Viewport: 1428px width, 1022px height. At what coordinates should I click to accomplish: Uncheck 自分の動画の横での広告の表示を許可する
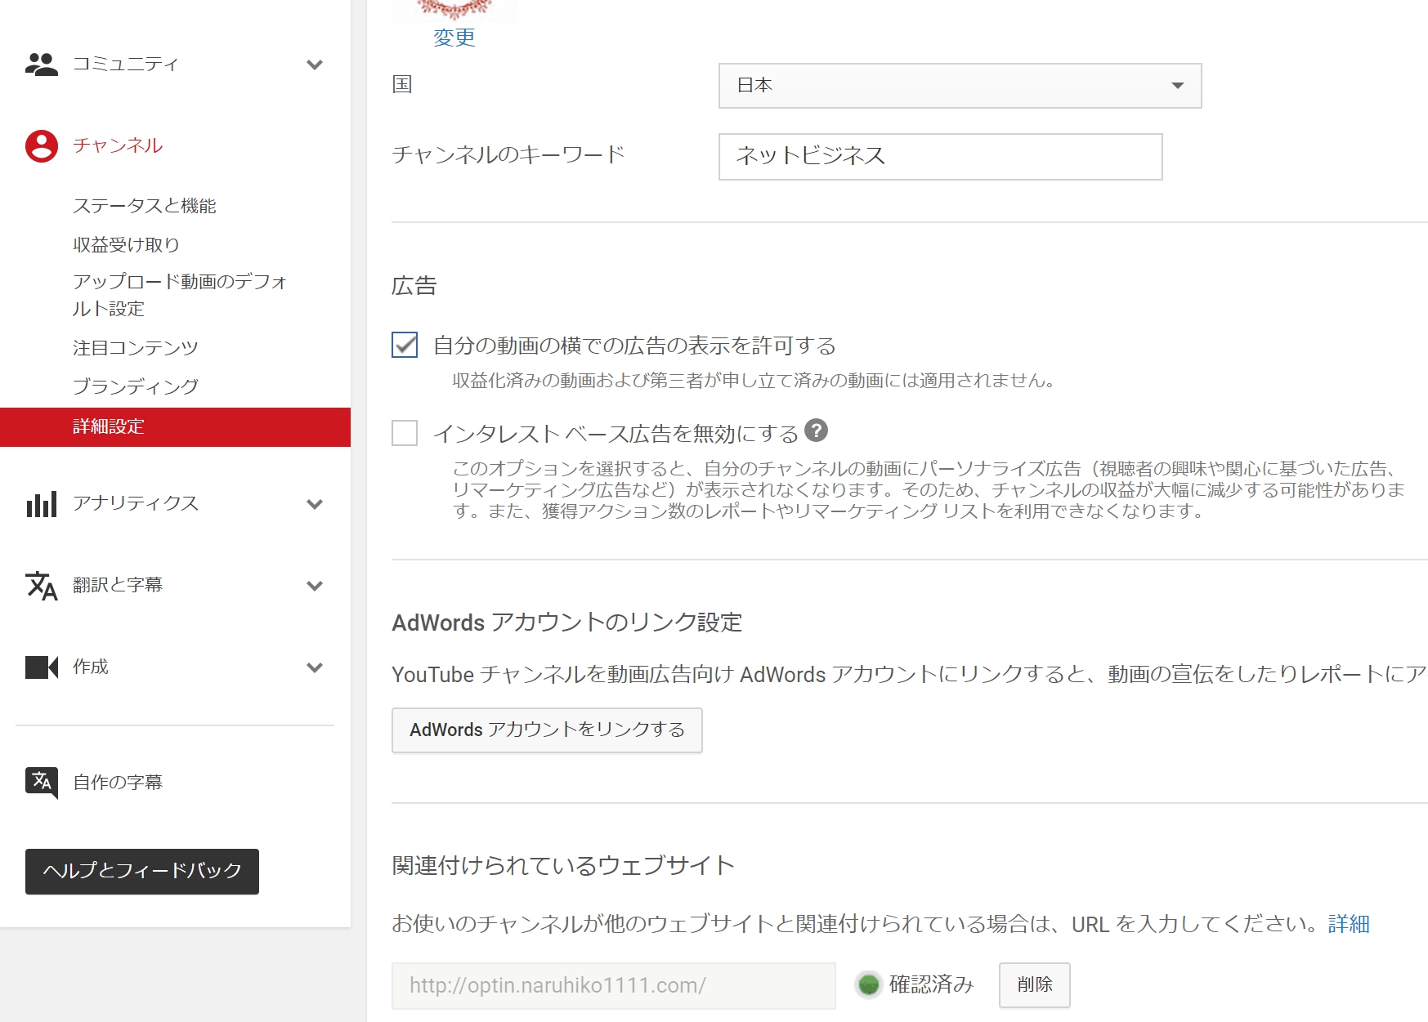tap(405, 345)
